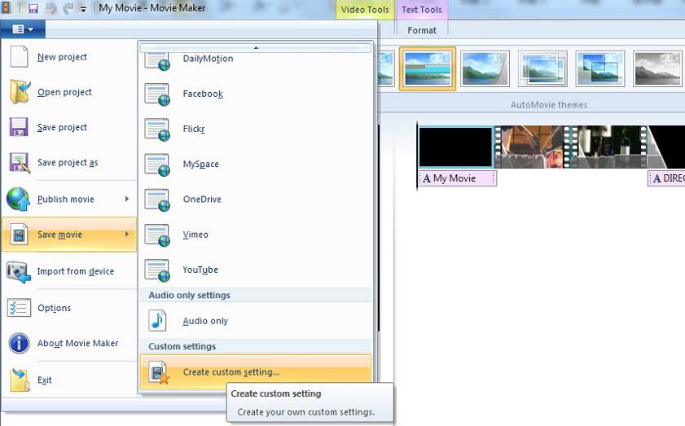The height and width of the screenshot is (426, 685).
Task: Pick the Facebook save setting
Action: pos(256,94)
